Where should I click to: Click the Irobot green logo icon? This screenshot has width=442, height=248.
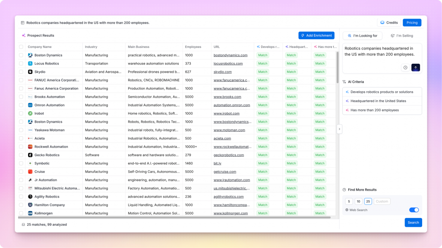(x=30, y=113)
